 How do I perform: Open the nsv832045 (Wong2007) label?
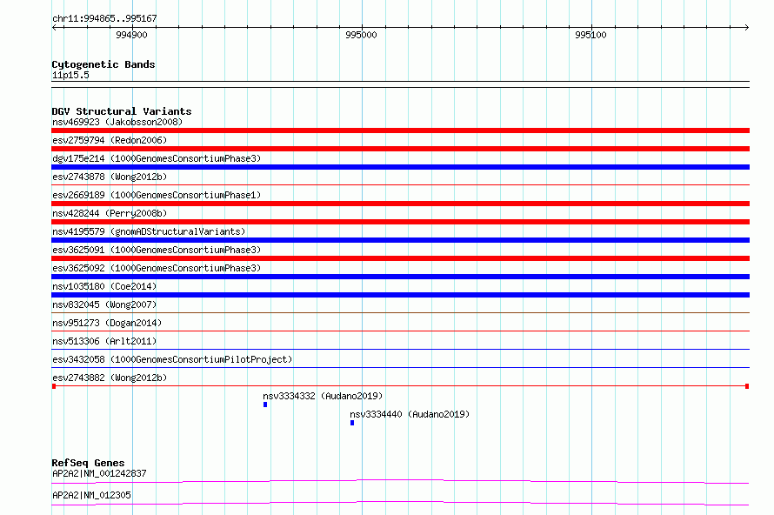(x=104, y=304)
